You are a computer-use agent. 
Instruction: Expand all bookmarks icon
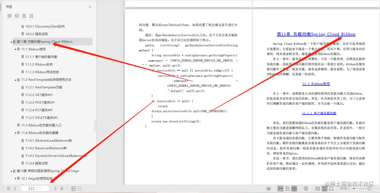[9, 16]
